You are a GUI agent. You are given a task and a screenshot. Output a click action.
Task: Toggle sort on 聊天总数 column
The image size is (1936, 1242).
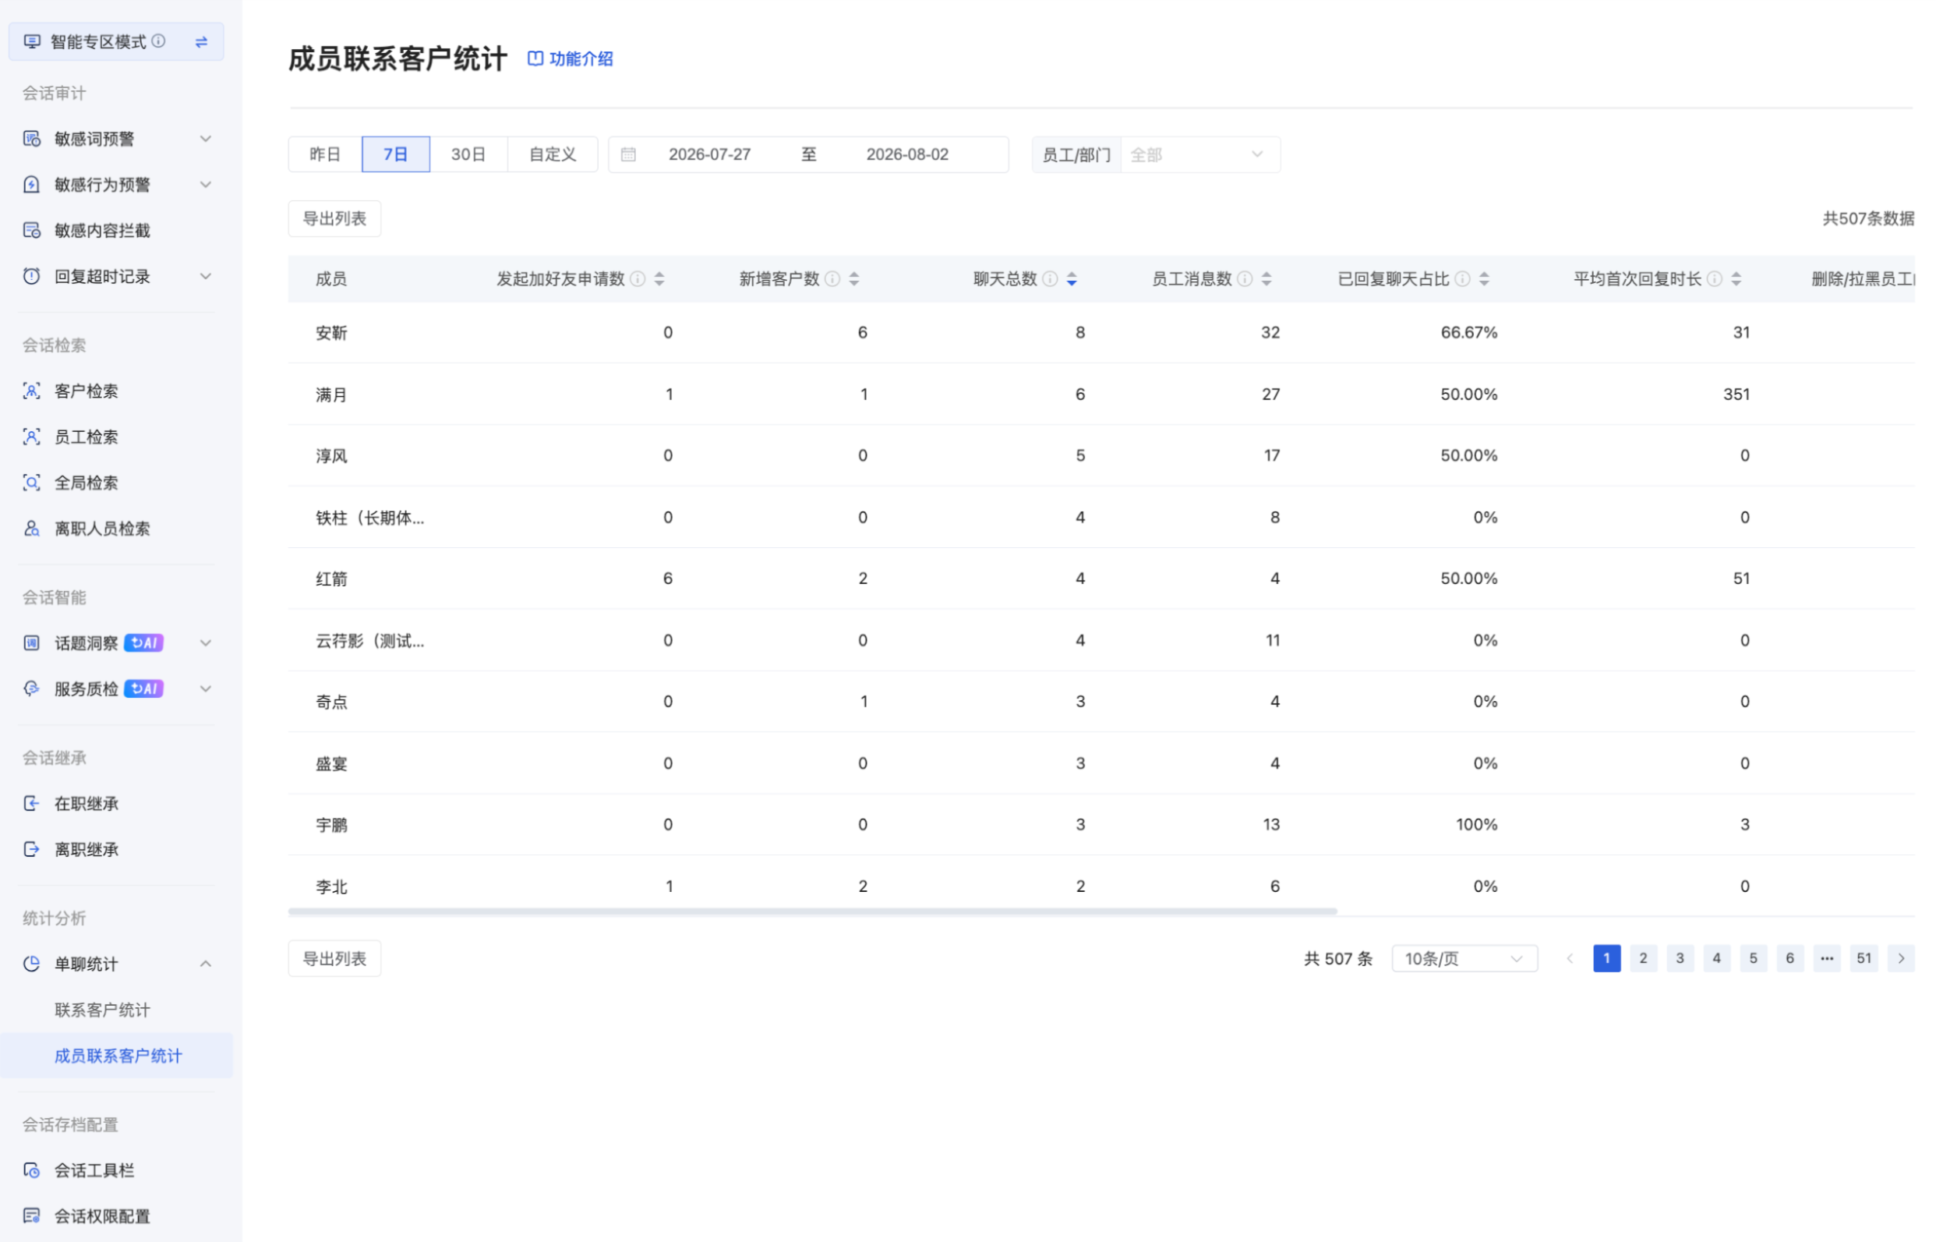(1072, 279)
